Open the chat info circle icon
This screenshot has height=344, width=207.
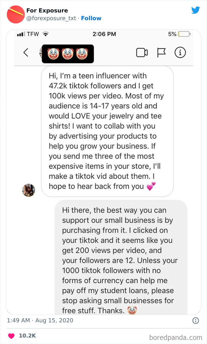tap(180, 53)
